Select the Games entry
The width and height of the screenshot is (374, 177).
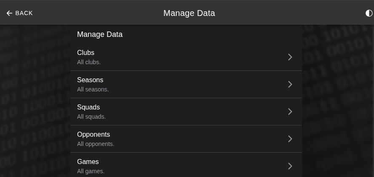[x=186, y=165]
